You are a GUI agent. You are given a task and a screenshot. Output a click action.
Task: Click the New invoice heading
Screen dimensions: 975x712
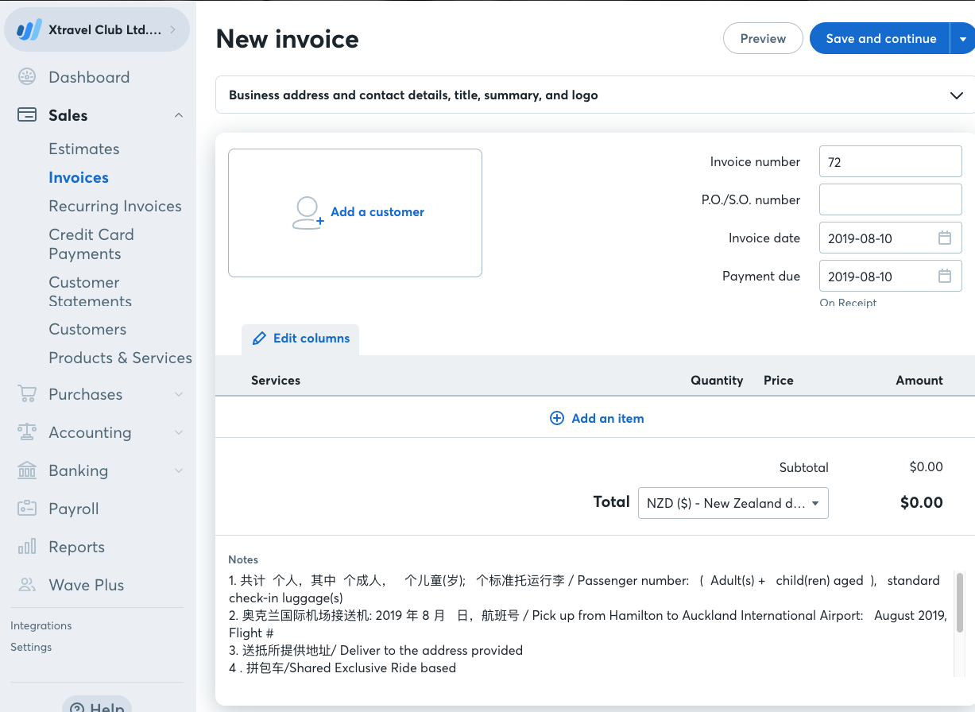click(x=288, y=39)
